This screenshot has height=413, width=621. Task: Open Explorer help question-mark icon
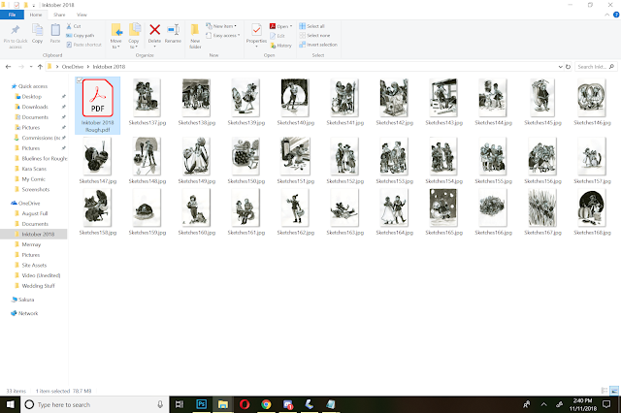(616, 15)
